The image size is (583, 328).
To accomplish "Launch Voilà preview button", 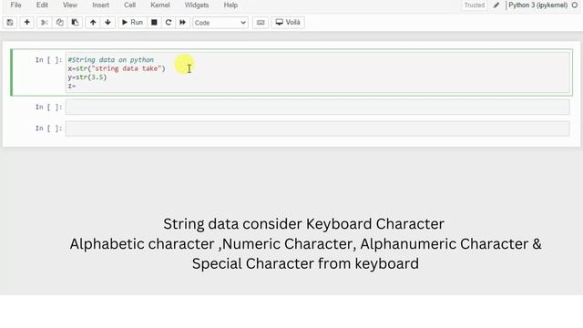I will pyautogui.click(x=288, y=23).
